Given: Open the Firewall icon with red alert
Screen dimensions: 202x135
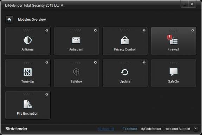Looking at the screenshot, I should 172,40.
